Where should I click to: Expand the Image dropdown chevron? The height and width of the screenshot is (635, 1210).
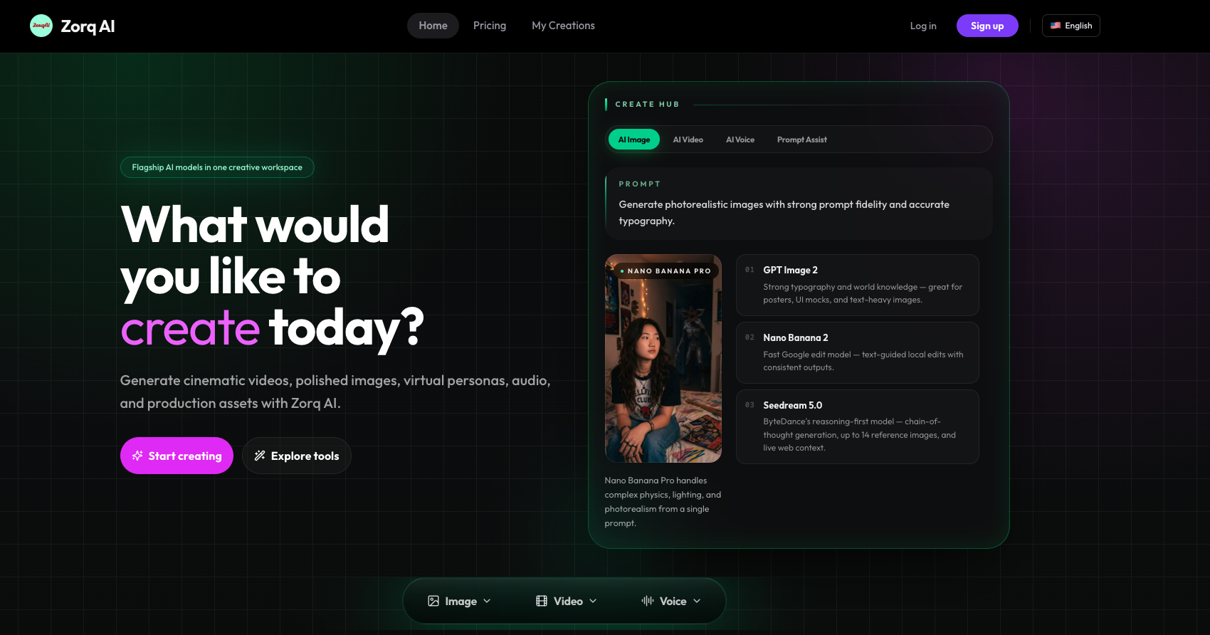click(x=487, y=601)
